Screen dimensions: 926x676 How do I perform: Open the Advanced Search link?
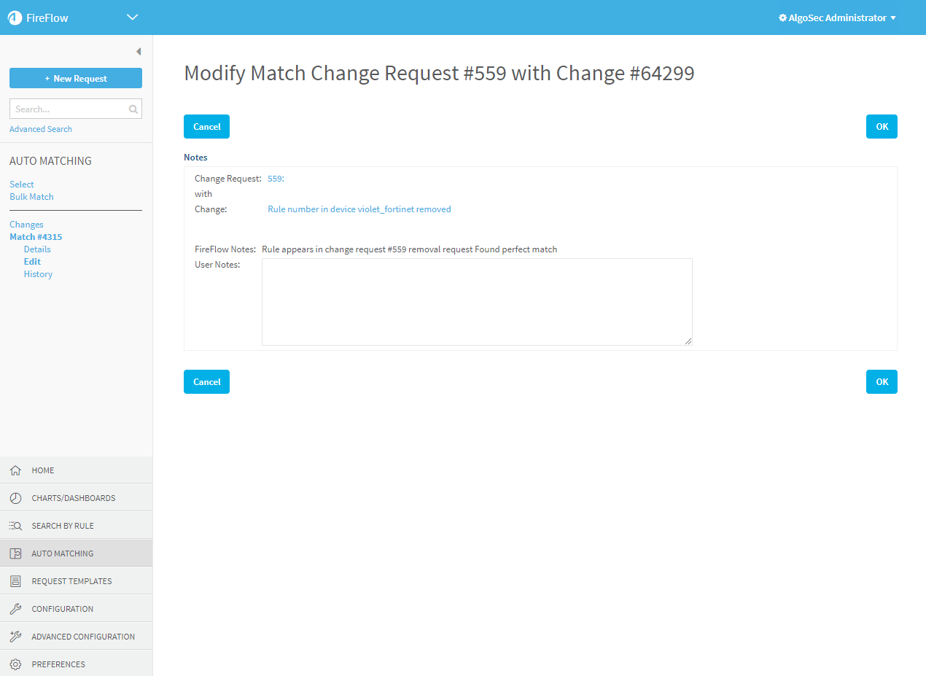pos(41,129)
